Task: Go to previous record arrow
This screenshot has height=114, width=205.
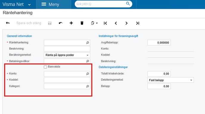Action: 116,23
